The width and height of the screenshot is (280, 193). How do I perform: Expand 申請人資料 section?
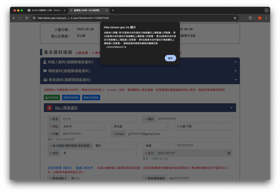tap(140, 62)
